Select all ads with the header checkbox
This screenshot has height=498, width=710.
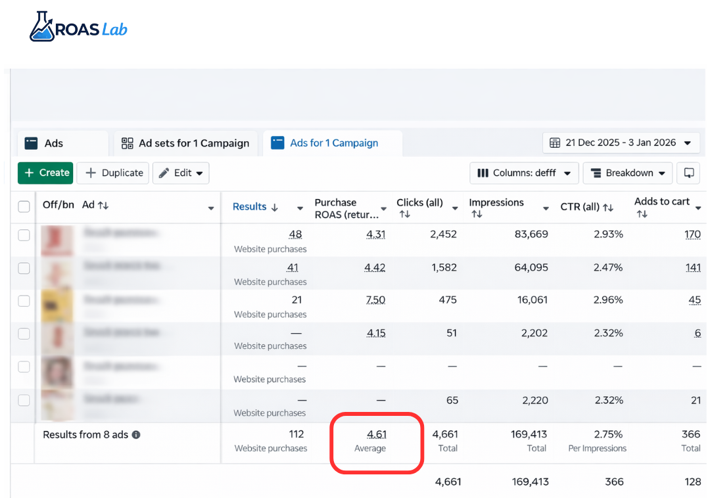coord(24,206)
